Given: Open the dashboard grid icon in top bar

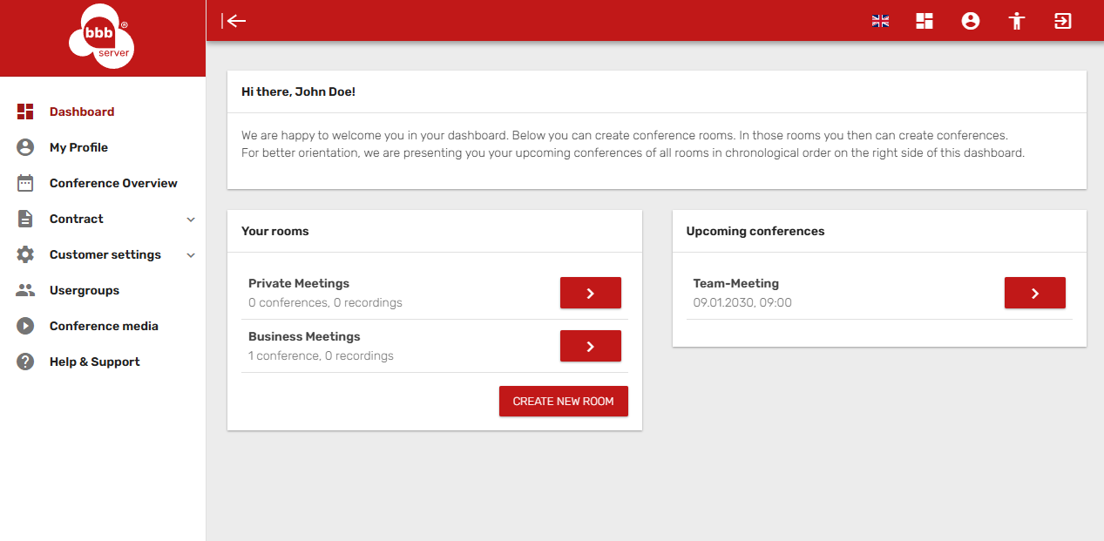Looking at the screenshot, I should tap(925, 21).
